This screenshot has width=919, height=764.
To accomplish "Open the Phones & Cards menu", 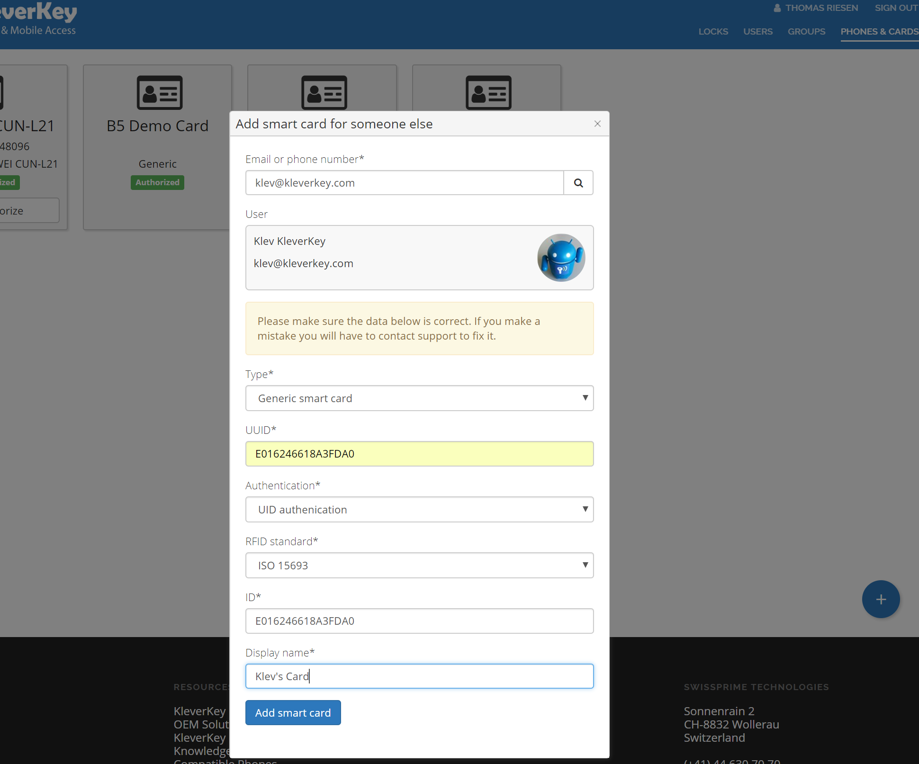I will (880, 32).
